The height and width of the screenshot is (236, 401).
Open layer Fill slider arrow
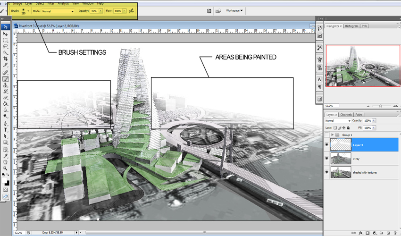374,128
